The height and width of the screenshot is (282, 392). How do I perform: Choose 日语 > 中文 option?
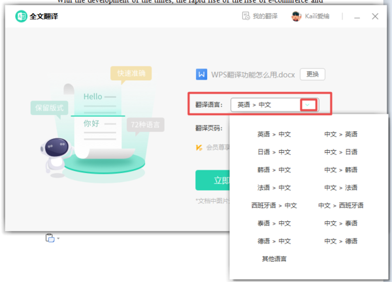(274, 152)
